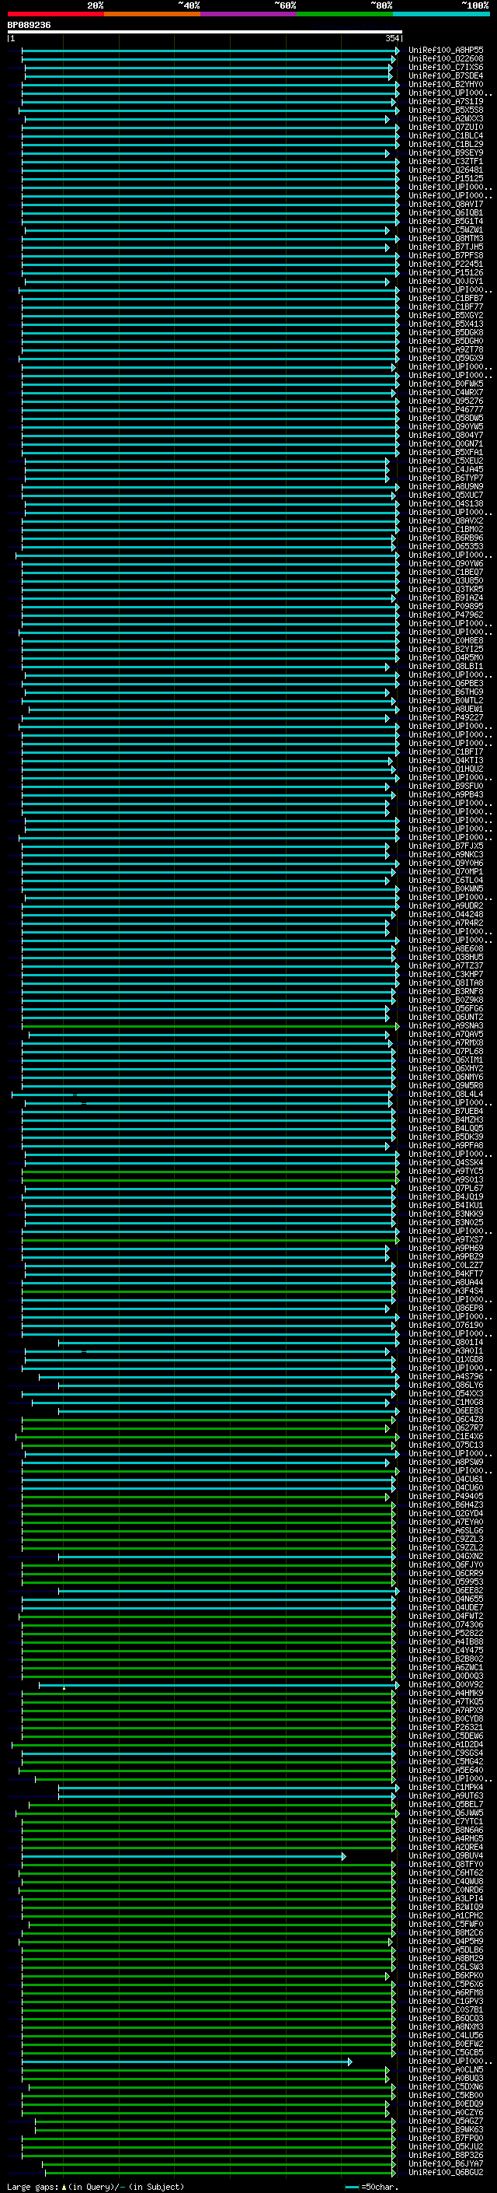
Task: Select hit label UniRef100_Q8AVI7
Action: (x=446, y=205)
